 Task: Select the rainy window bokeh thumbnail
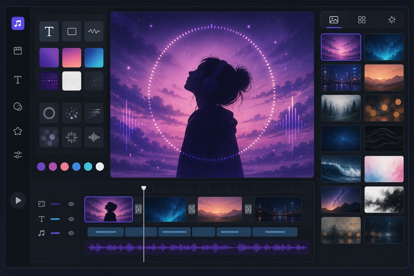pyautogui.click(x=341, y=230)
